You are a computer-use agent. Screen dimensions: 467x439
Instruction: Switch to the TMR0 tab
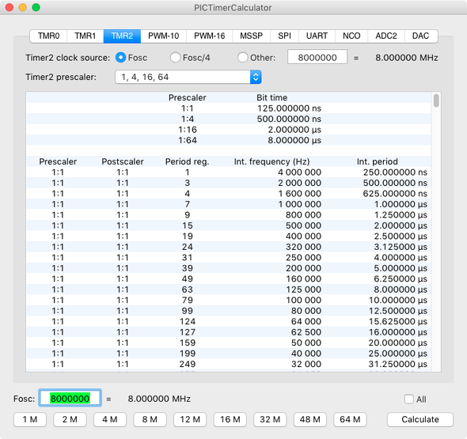pyautogui.click(x=48, y=36)
